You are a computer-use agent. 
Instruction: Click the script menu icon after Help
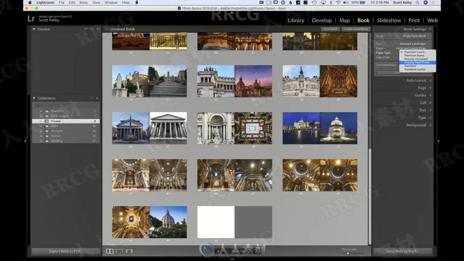137,3
